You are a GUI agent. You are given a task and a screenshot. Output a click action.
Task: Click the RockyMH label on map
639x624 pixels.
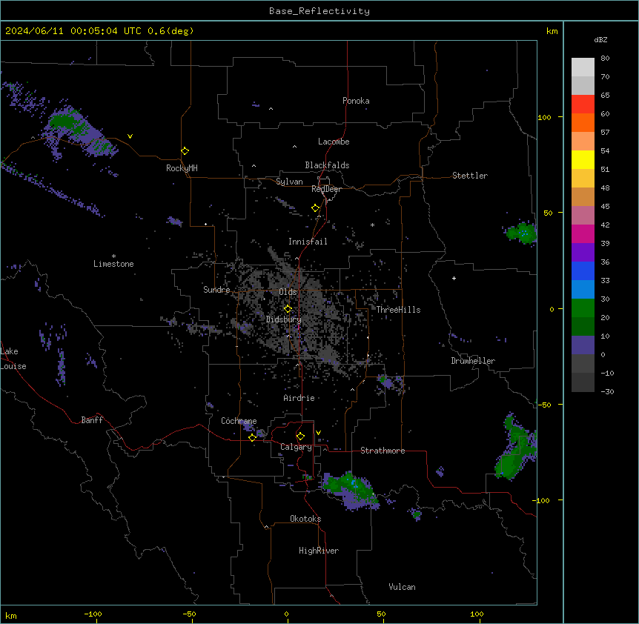(x=182, y=168)
